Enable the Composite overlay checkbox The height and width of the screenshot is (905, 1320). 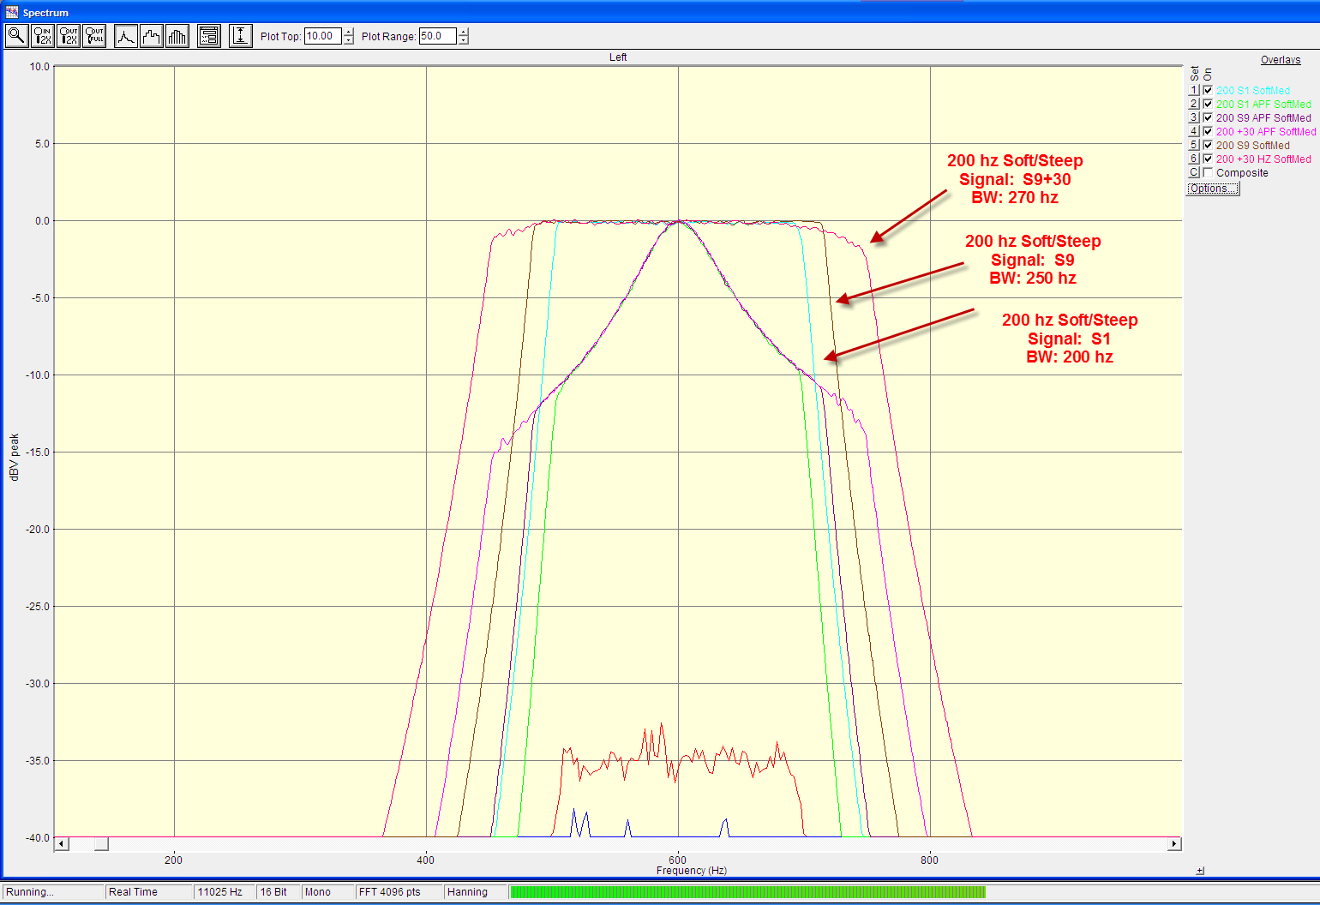[1208, 173]
